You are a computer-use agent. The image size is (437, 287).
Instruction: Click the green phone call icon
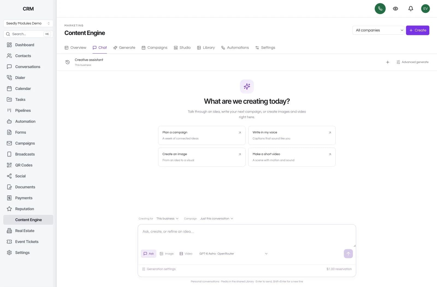point(380,9)
